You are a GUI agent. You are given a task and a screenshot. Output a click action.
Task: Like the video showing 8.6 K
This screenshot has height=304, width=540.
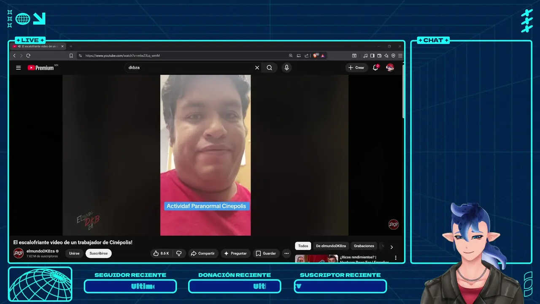[161, 253]
